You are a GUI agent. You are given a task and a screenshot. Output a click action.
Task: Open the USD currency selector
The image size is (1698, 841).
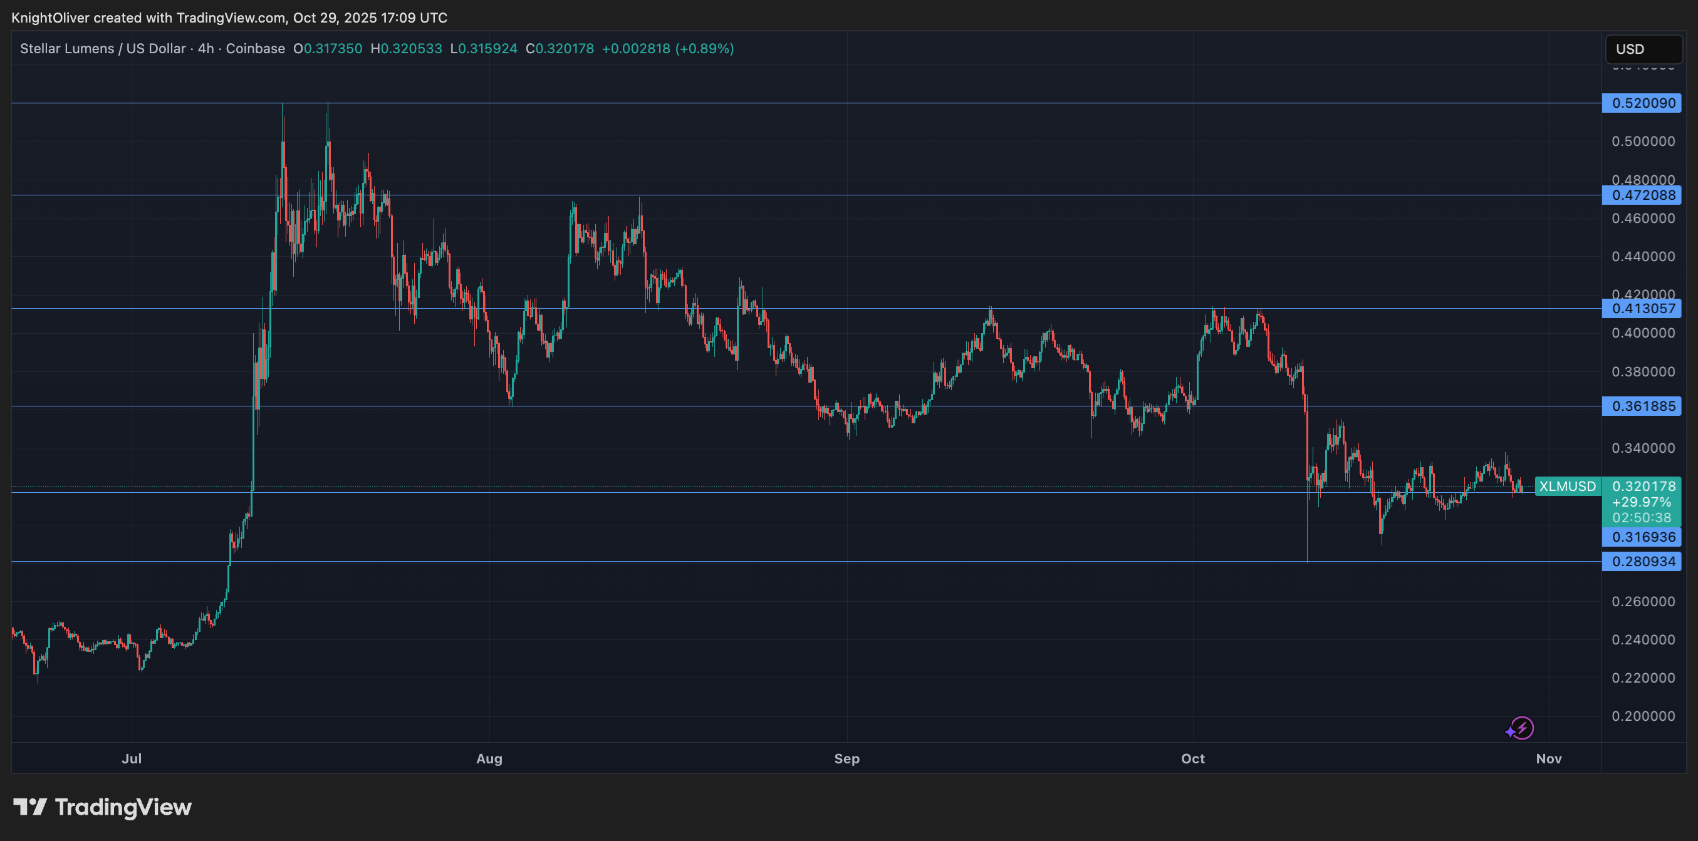point(1642,49)
